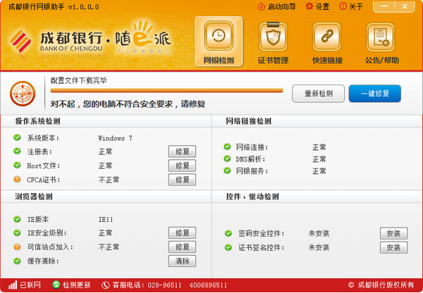Click 修复 for IE安全级别

tap(182, 232)
